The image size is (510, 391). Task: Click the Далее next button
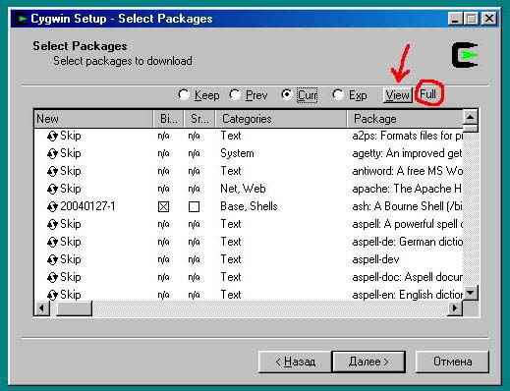coord(368,362)
